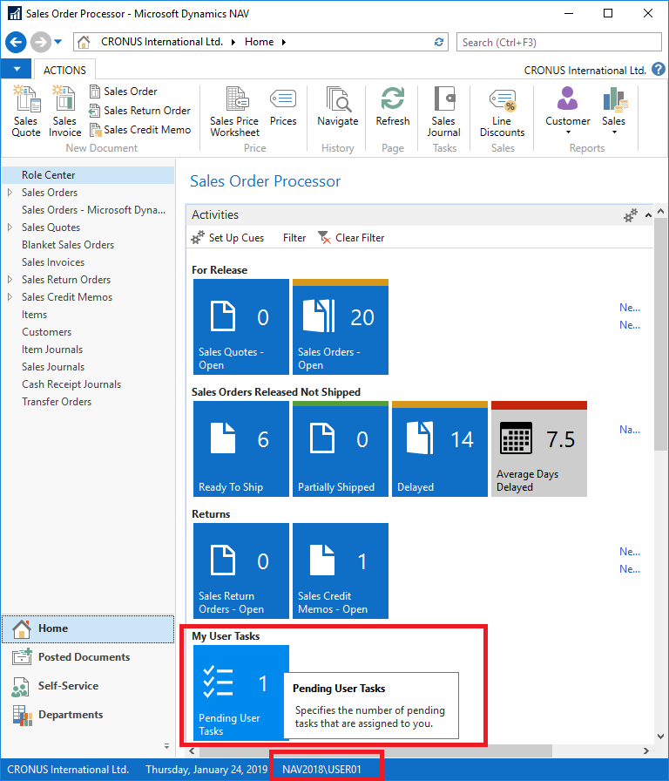
Task: Open Line Discounts in the ribbon
Action: (x=503, y=112)
